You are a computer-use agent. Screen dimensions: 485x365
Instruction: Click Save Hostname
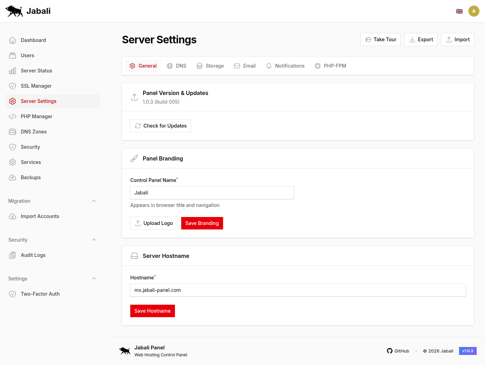(152, 311)
